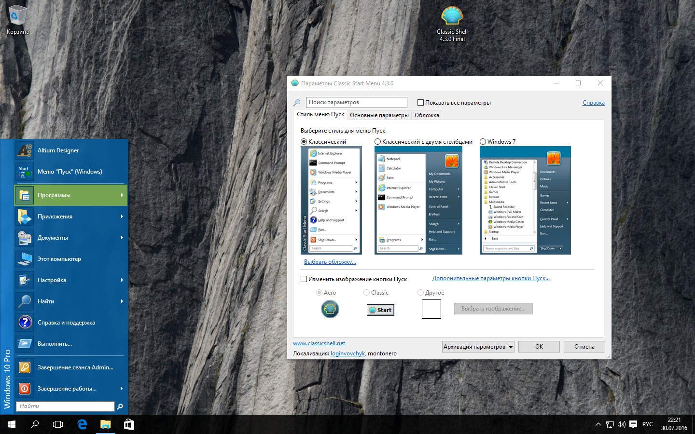Select the Другое button radio option

tap(420, 293)
